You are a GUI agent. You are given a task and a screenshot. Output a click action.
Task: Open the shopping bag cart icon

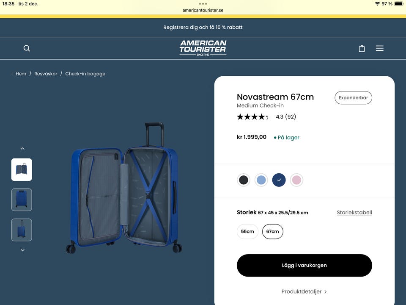pyautogui.click(x=362, y=48)
